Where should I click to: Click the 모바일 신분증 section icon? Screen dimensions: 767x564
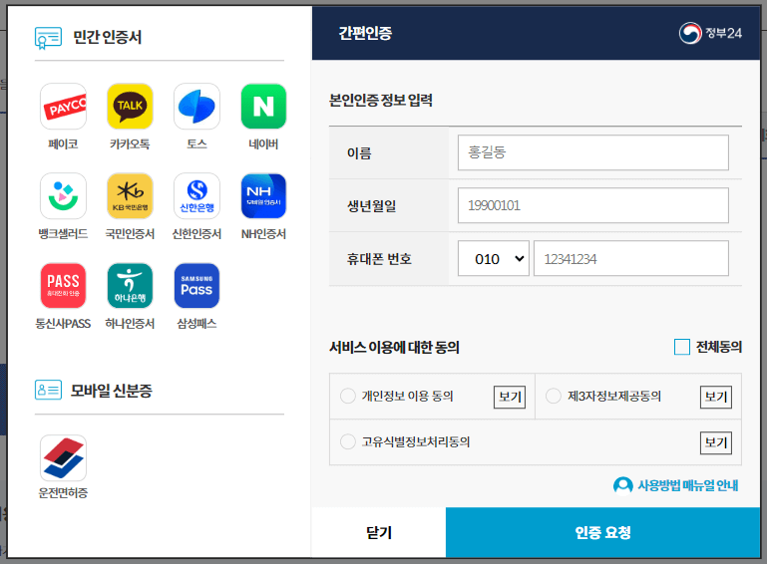click(48, 390)
